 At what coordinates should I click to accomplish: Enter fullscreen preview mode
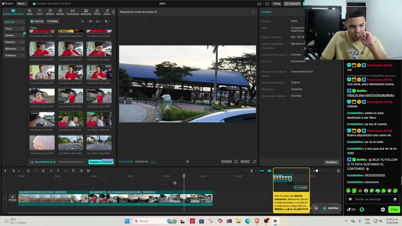pos(255,162)
